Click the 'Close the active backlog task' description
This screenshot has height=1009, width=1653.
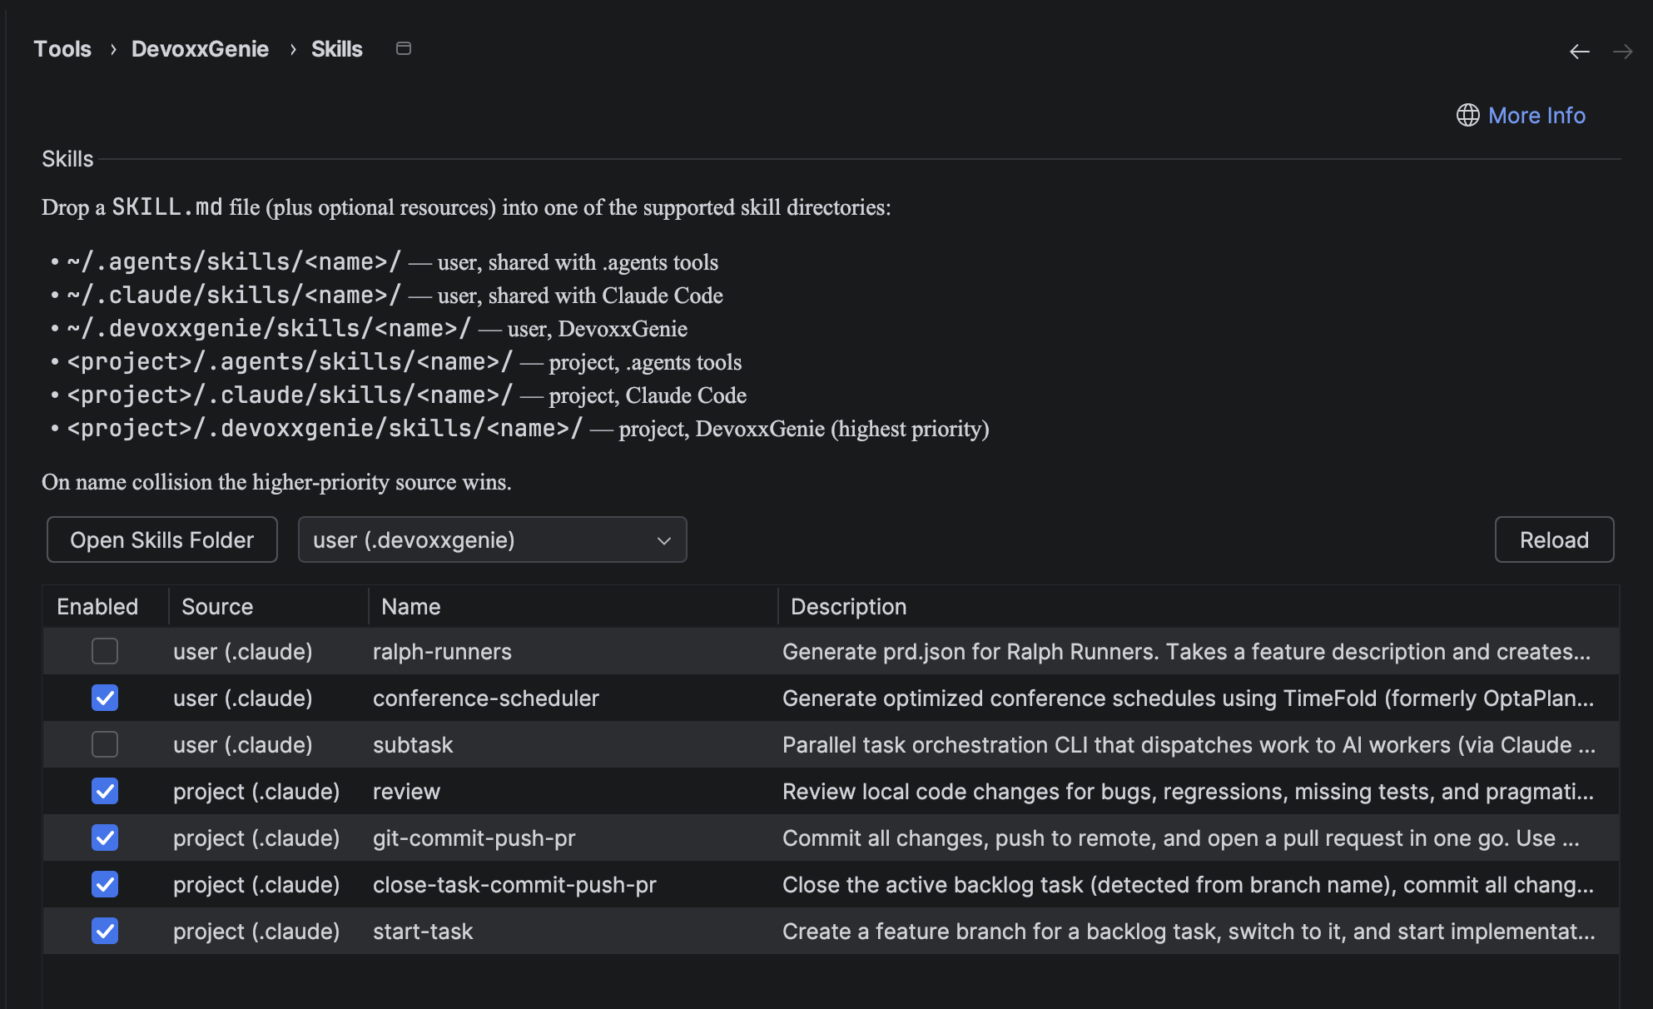pos(1199,884)
